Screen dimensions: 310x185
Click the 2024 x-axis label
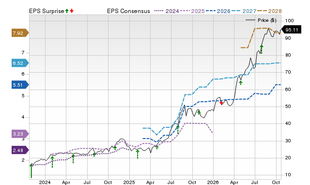point(45,182)
